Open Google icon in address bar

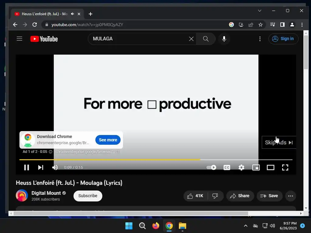pos(231,25)
